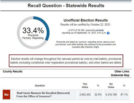The height and width of the screenshot is (103, 134).
Task: Open the County Results link
Action: [13, 72]
